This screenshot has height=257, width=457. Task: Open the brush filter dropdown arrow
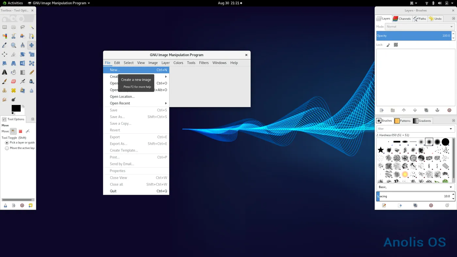click(451, 129)
